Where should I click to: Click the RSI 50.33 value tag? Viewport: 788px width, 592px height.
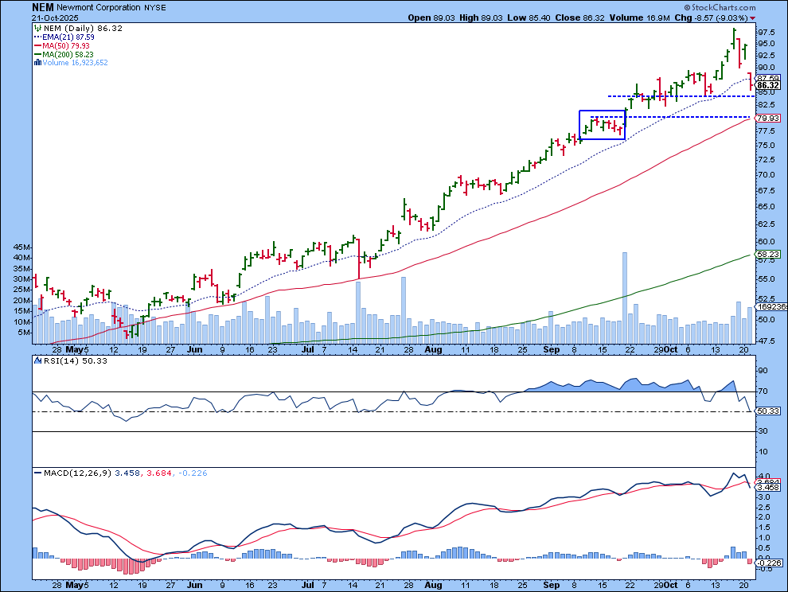[x=767, y=411]
